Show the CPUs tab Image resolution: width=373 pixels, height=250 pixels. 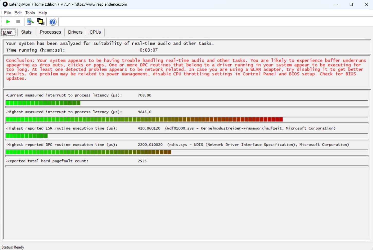tap(95, 32)
